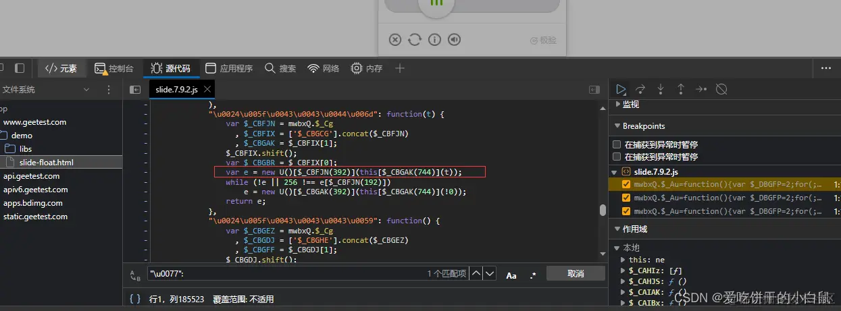Toggle device emulation icon left of 元素 tab
Viewport: 841px width, 311px height.
click(20, 68)
